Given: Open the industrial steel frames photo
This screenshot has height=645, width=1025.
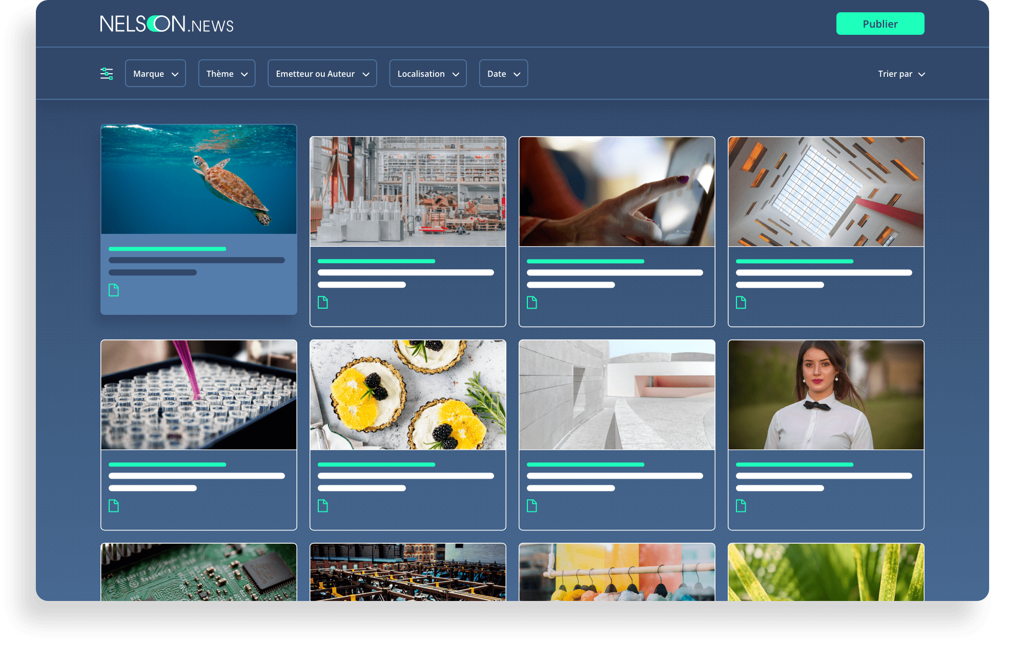Looking at the screenshot, I should (408, 572).
